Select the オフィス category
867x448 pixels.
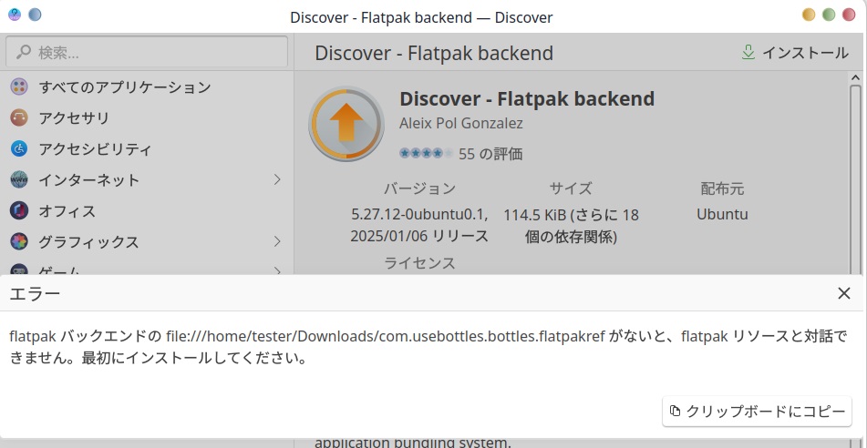[67, 211]
